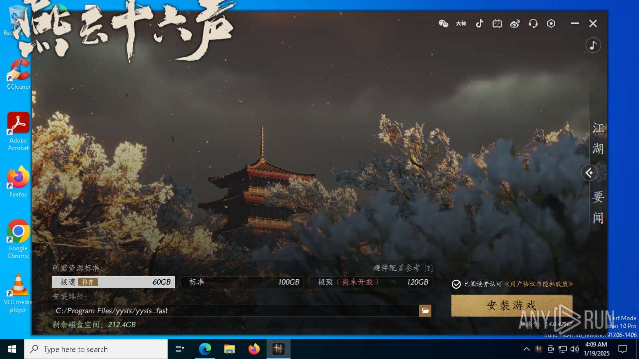
Task: Click 硬件配置参考 text link
Action: click(397, 268)
